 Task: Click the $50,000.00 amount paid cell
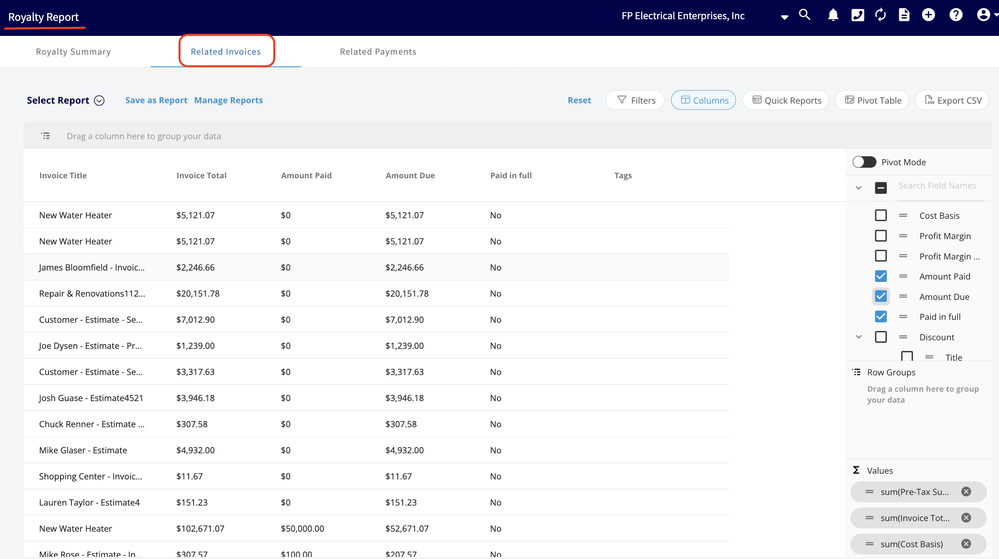tap(303, 528)
